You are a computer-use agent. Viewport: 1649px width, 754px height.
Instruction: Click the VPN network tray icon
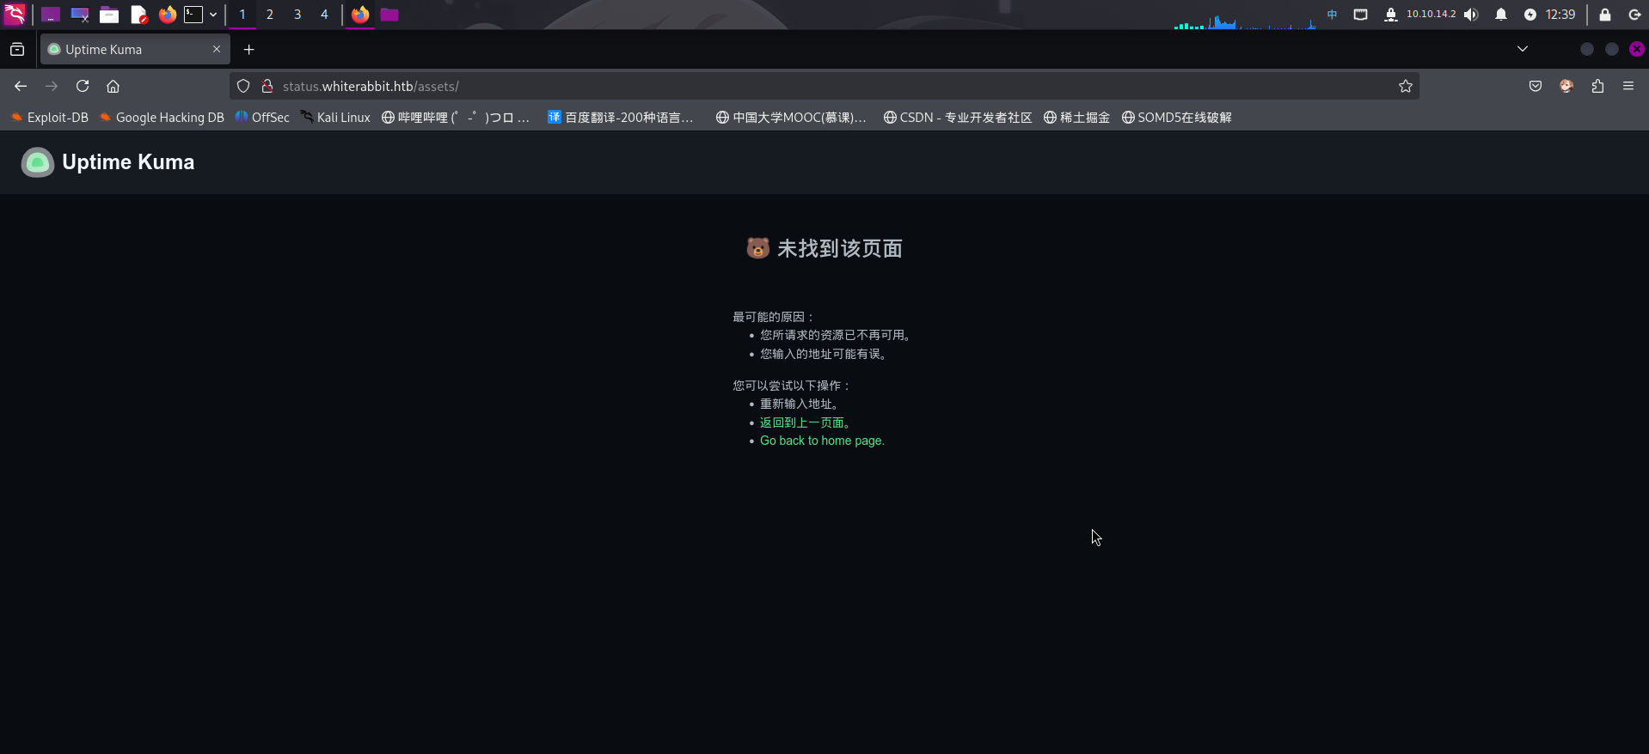[x=1390, y=15]
